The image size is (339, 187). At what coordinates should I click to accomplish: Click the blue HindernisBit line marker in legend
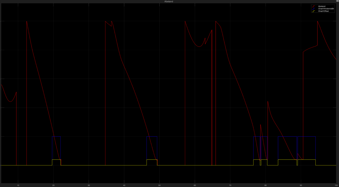[x=314, y=9]
